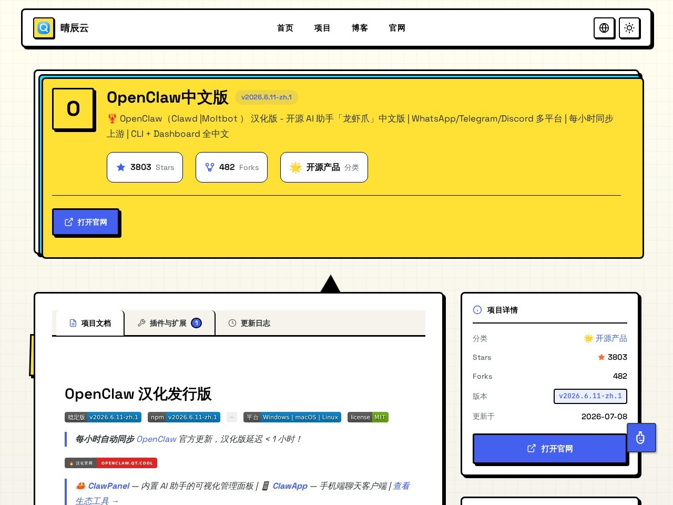Click the 稳定版 v2026.6.11-zh.1 badge
This screenshot has width=673, height=505.
point(103,417)
